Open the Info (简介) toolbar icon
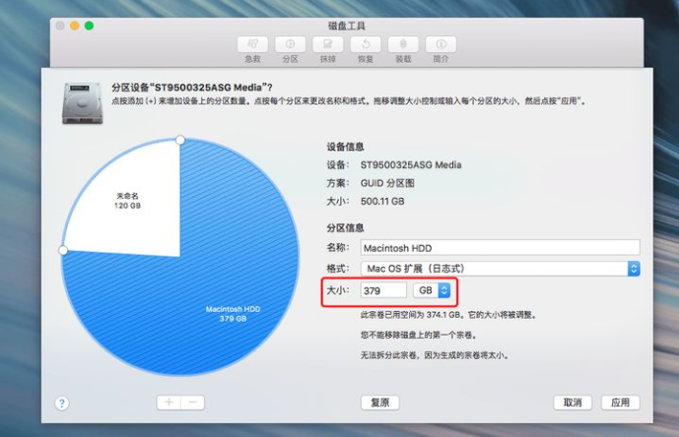The image size is (679, 437). (441, 44)
